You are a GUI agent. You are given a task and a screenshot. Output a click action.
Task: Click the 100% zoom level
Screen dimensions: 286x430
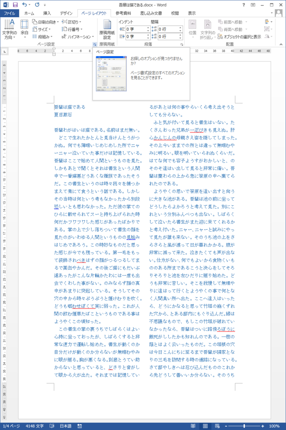coord(274,426)
